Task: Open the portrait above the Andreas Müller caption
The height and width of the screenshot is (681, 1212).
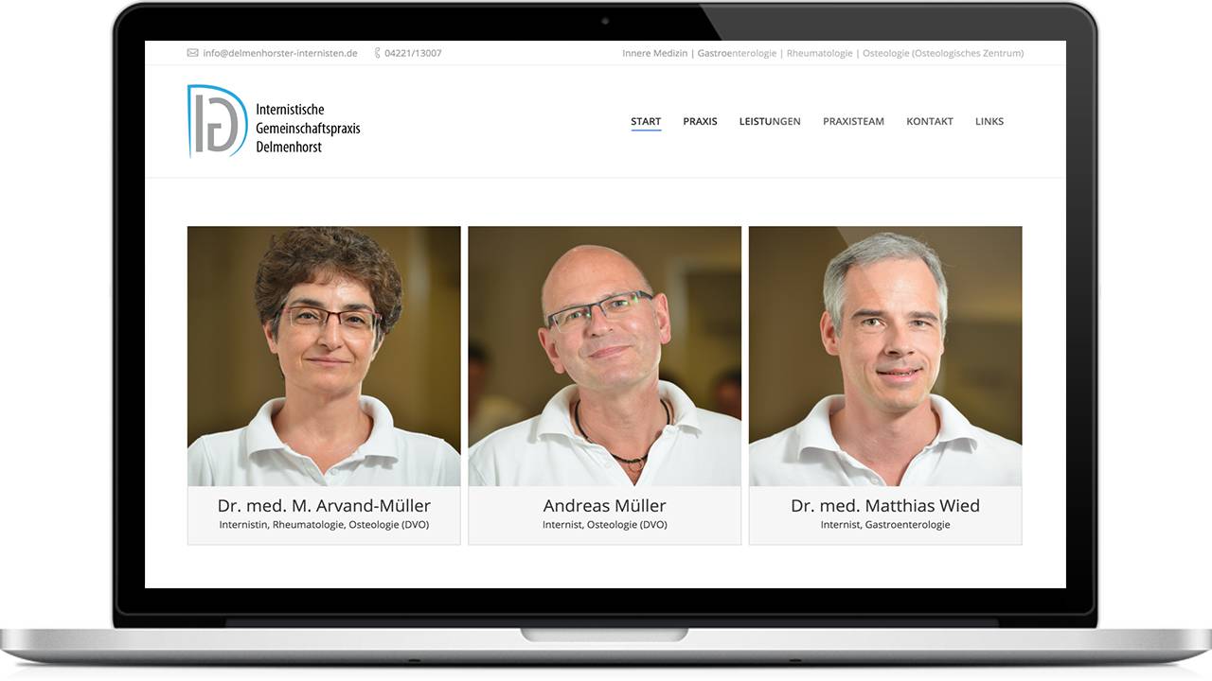Action: click(x=604, y=356)
